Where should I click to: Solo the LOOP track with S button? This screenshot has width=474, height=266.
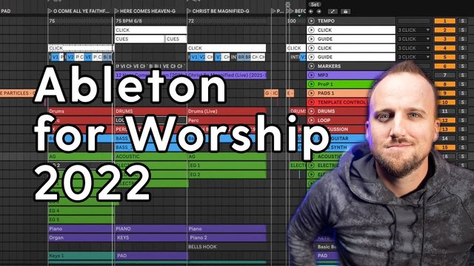tap(462, 120)
